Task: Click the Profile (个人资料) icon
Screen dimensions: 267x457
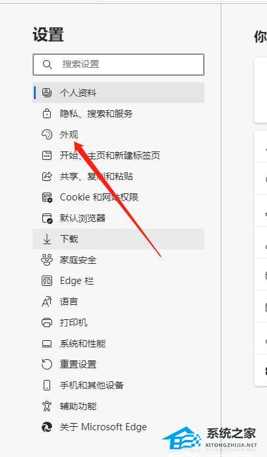Action: 46,93
